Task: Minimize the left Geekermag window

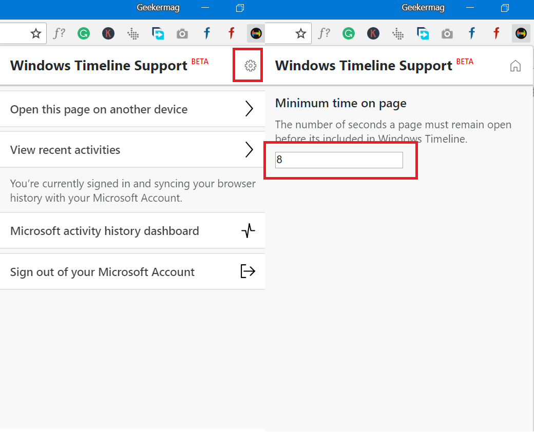Action: click(205, 8)
